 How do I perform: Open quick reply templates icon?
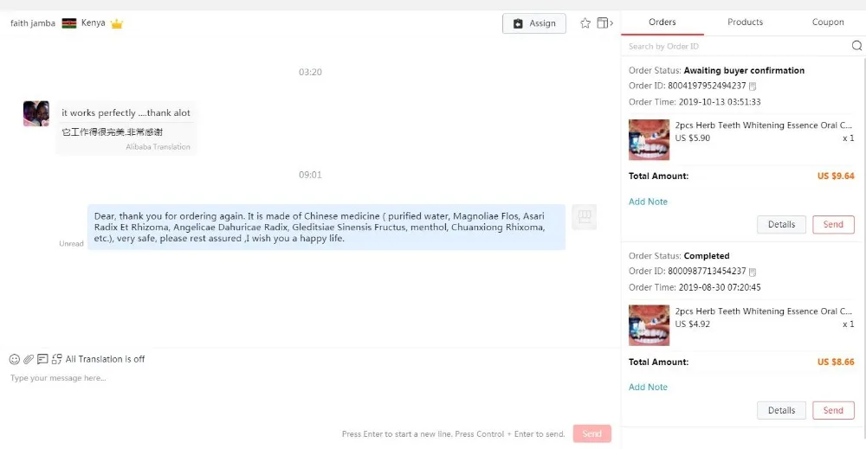pyautogui.click(x=42, y=360)
